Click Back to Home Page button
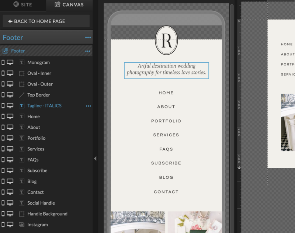This screenshot has height=233, width=295. (46, 21)
